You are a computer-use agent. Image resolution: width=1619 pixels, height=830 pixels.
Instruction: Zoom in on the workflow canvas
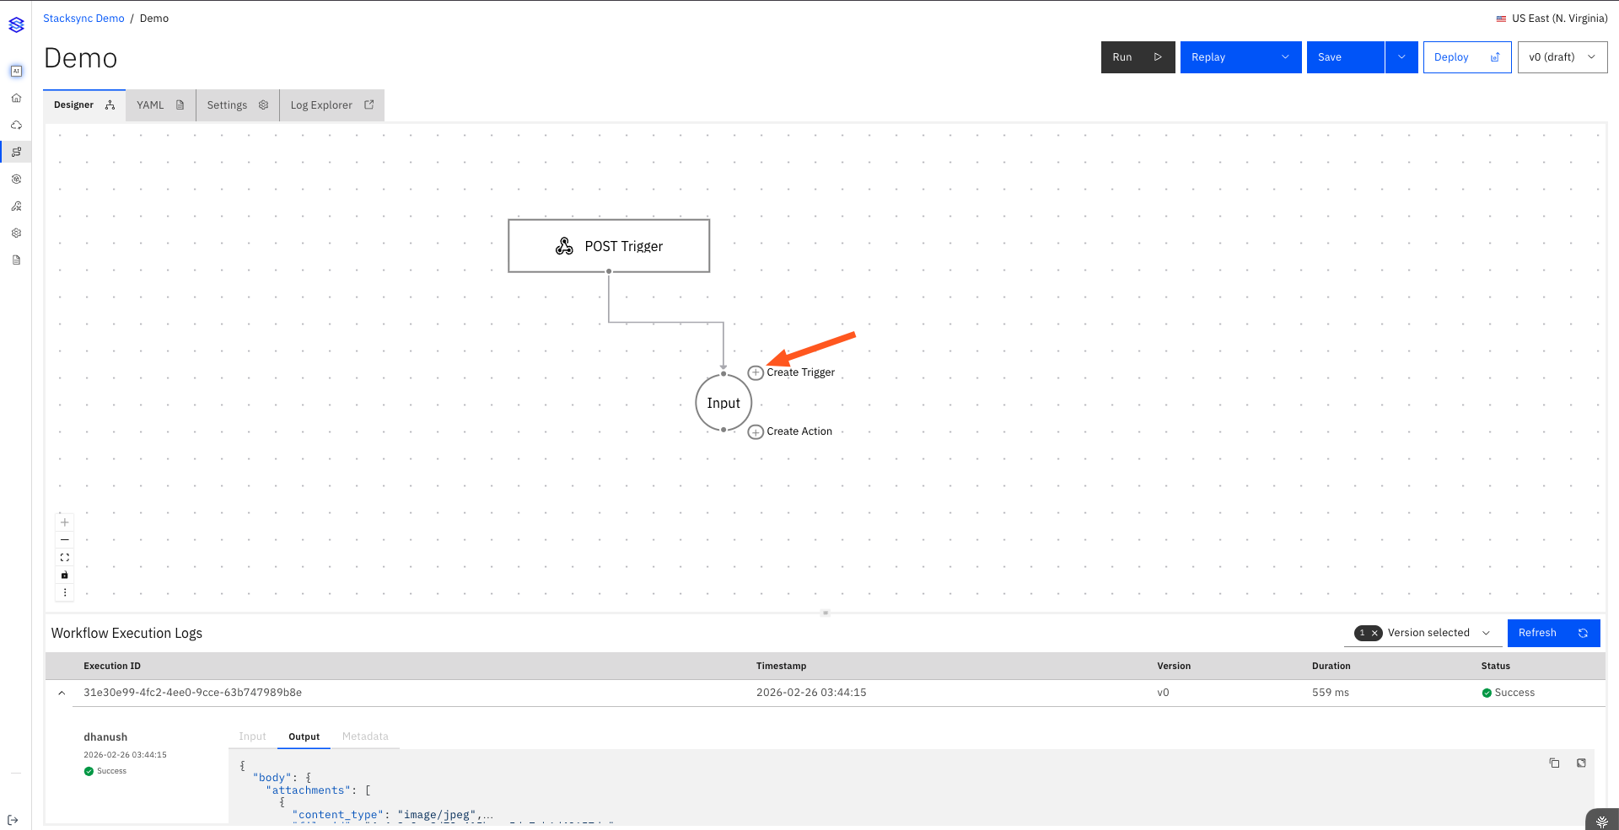coord(65,522)
